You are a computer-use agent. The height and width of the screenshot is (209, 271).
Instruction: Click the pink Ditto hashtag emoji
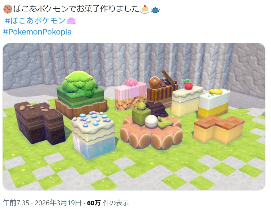pos(71,21)
